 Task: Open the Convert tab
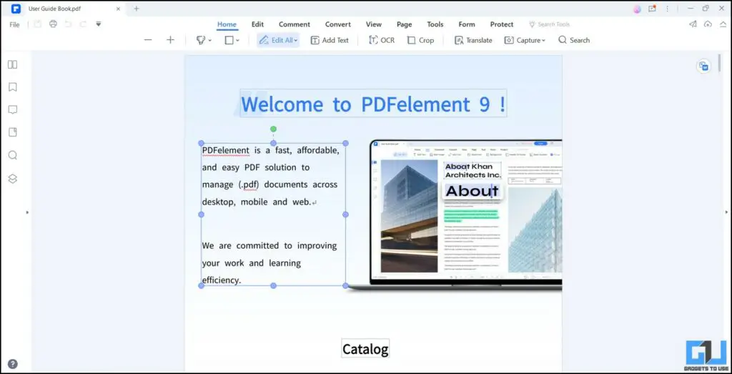pos(338,24)
